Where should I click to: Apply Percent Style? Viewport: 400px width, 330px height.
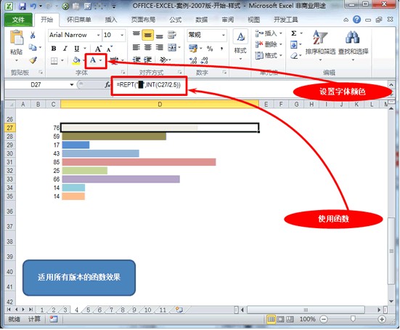tap(210, 48)
